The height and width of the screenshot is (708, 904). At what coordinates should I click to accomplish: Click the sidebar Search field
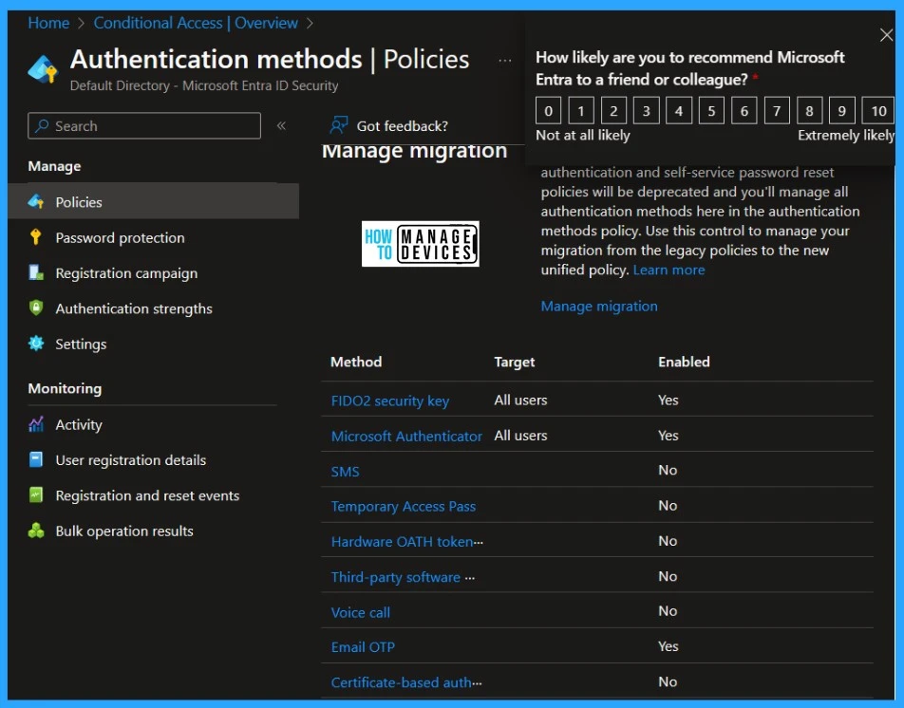tap(144, 125)
